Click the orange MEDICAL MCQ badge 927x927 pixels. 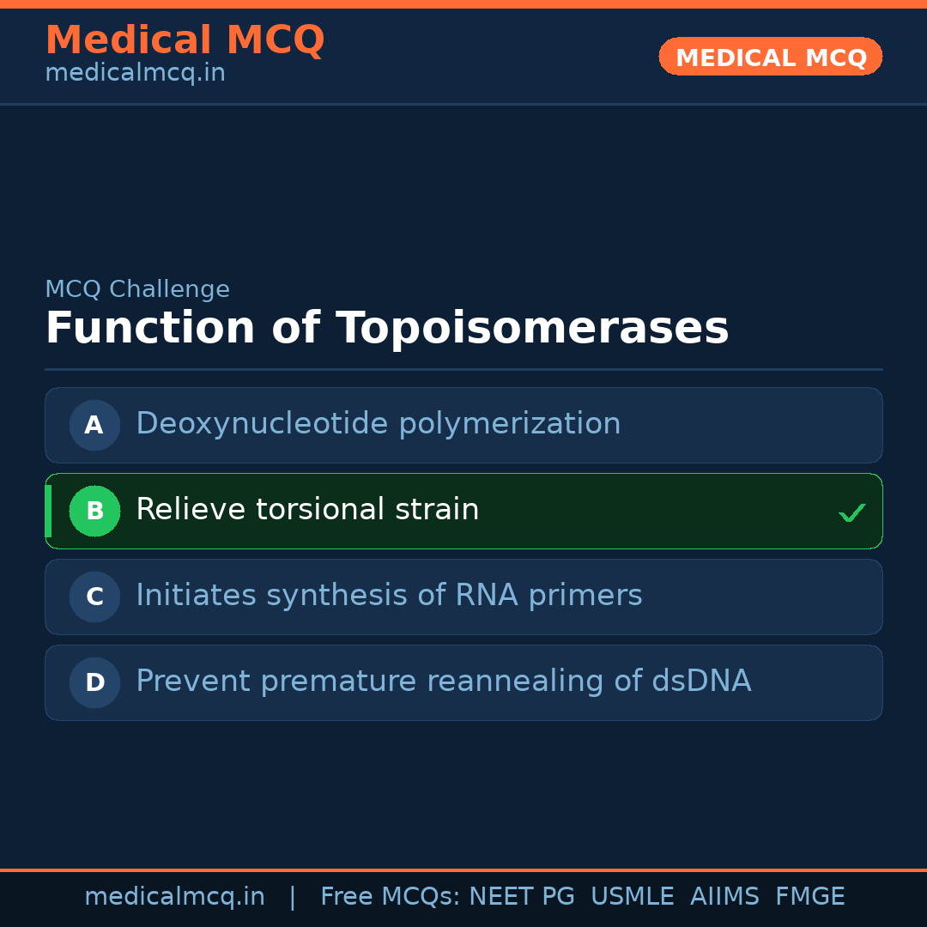770,57
